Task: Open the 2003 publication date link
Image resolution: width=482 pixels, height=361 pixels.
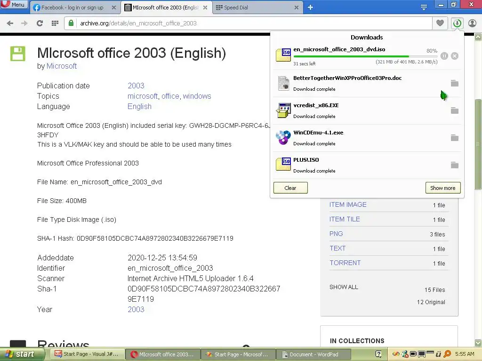Action: pyautogui.click(x=136, y=86)
